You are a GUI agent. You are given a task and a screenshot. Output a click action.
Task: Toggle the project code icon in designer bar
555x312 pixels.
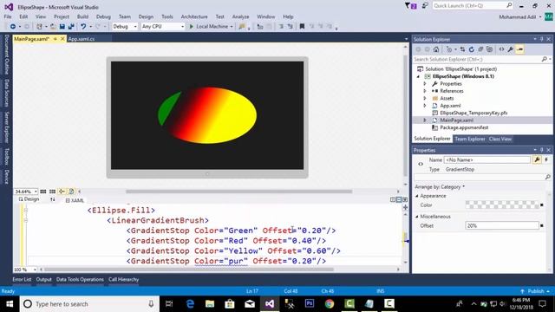coord(71,192)
